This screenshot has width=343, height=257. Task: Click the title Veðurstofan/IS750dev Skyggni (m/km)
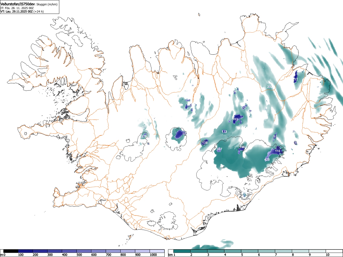pos(29,4)
